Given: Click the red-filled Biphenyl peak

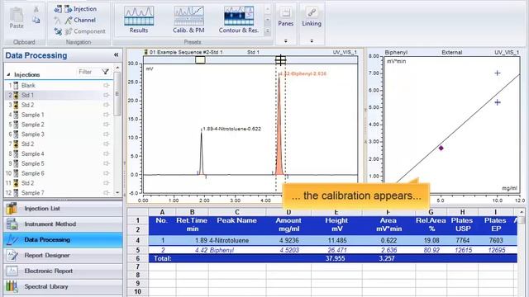Looking at the screenshot, I should click(x=279, y=141).
